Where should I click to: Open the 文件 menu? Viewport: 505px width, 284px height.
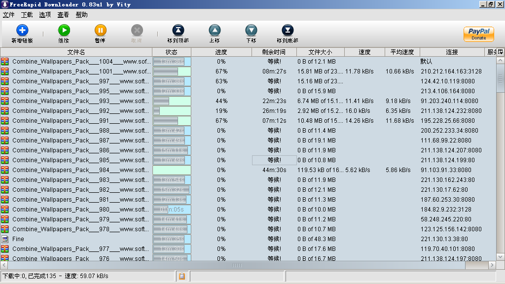[x=9, y=15]
